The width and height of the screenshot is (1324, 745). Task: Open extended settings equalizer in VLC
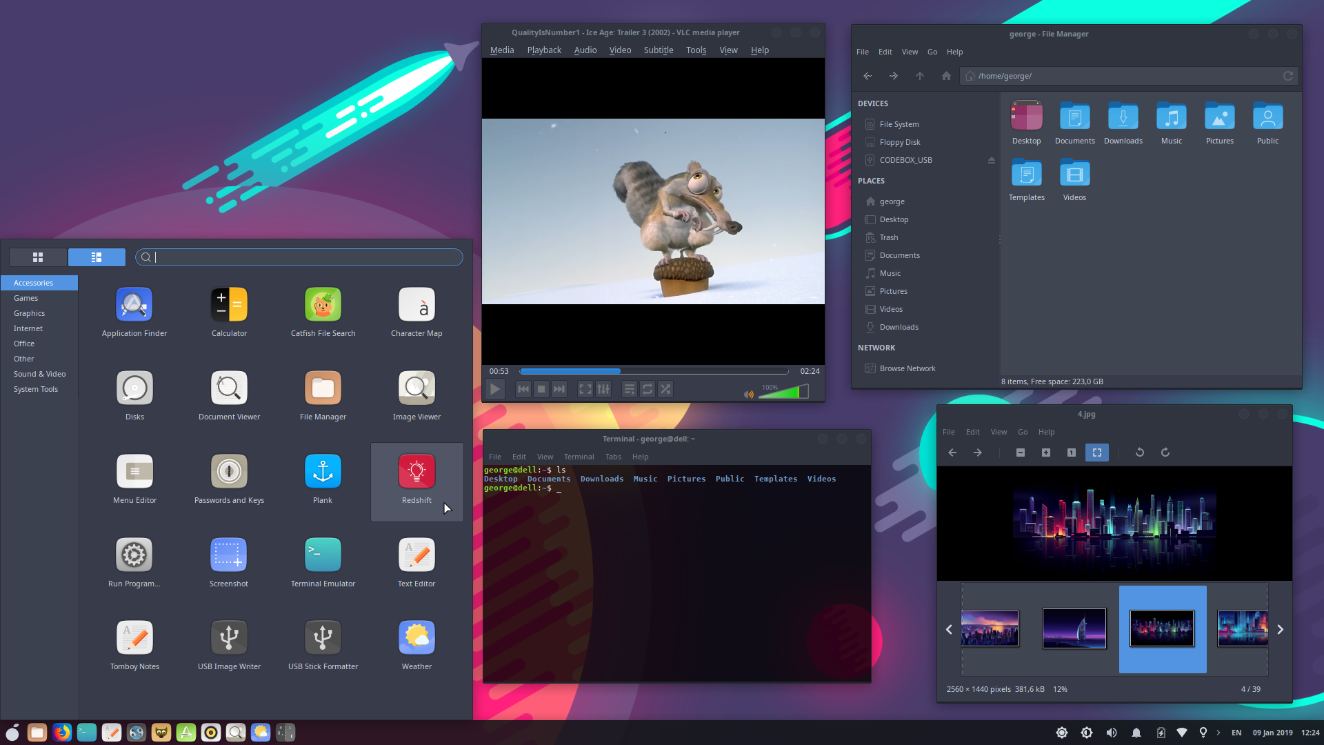point(603,390)
